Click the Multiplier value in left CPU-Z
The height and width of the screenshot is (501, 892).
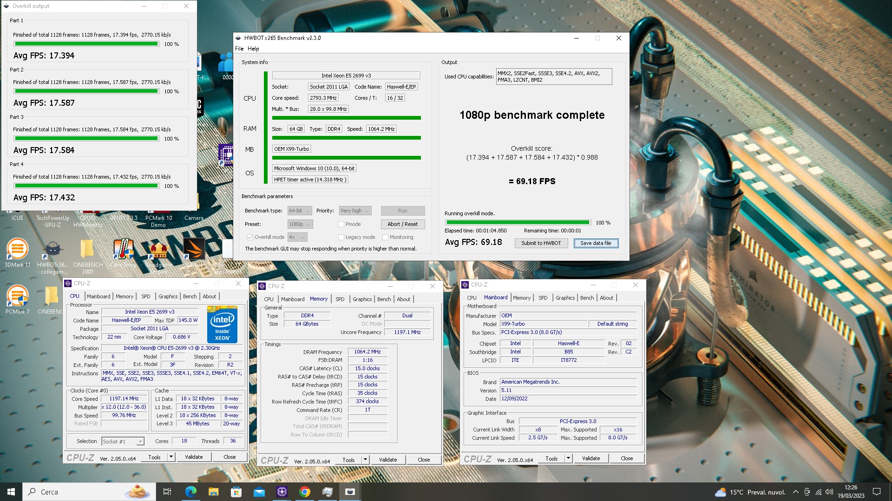124,407
